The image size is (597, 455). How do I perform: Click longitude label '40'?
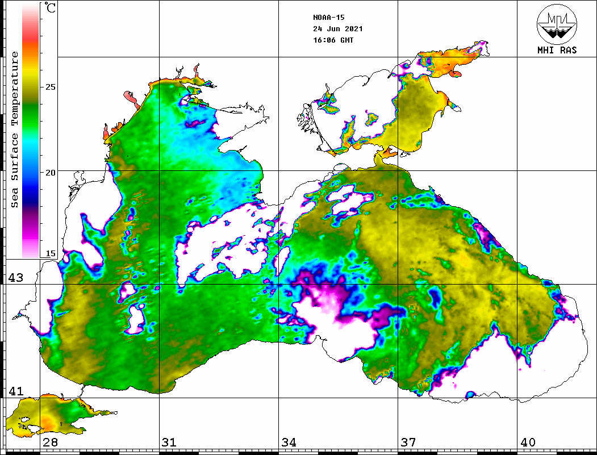pos(528,443)
